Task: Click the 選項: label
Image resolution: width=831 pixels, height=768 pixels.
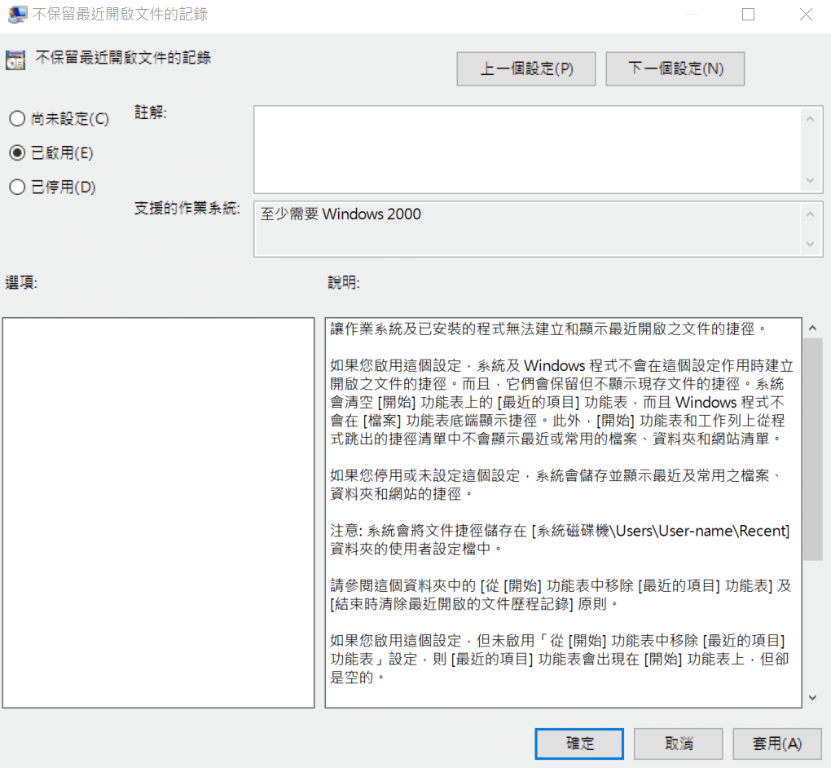Action: coord(21,283)
